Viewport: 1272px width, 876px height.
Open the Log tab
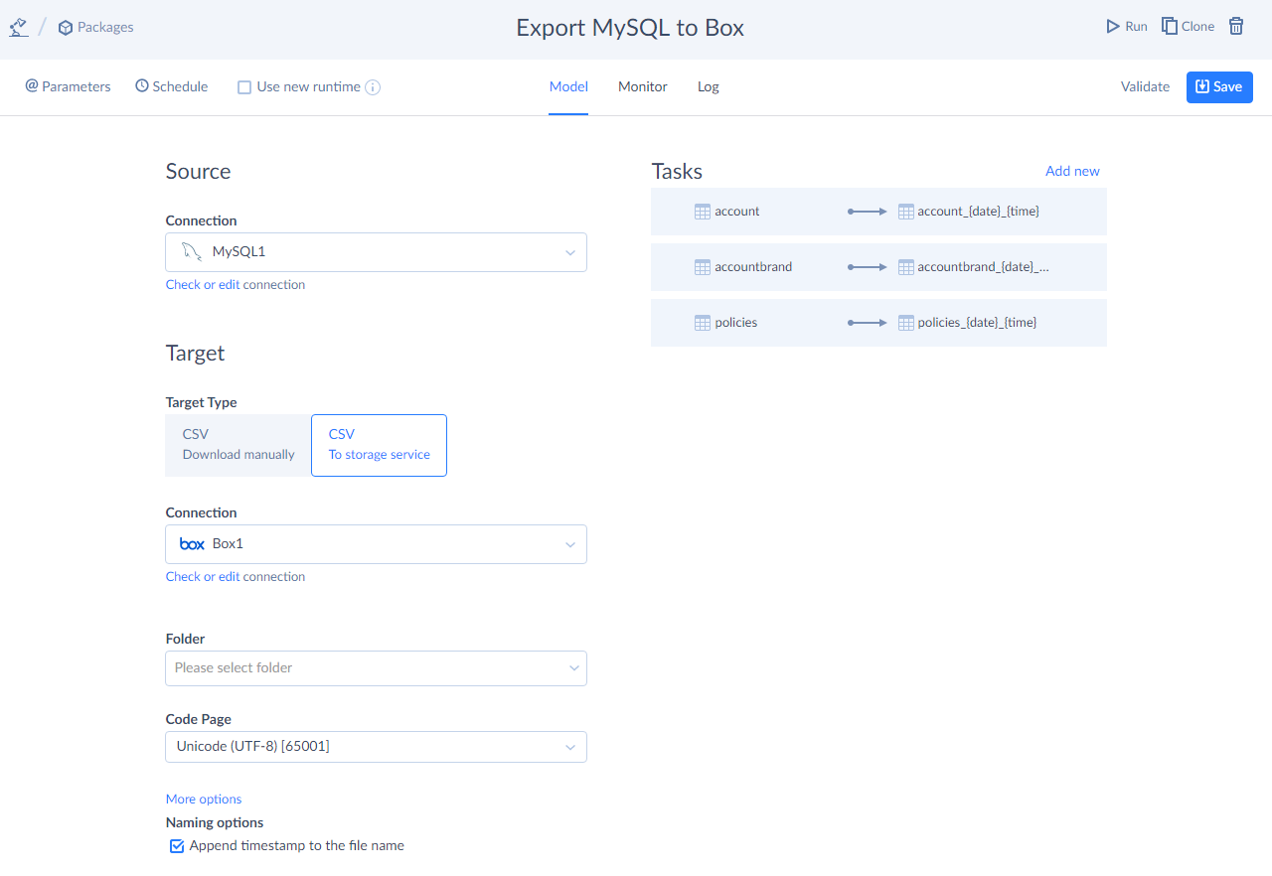pos(708,87)
